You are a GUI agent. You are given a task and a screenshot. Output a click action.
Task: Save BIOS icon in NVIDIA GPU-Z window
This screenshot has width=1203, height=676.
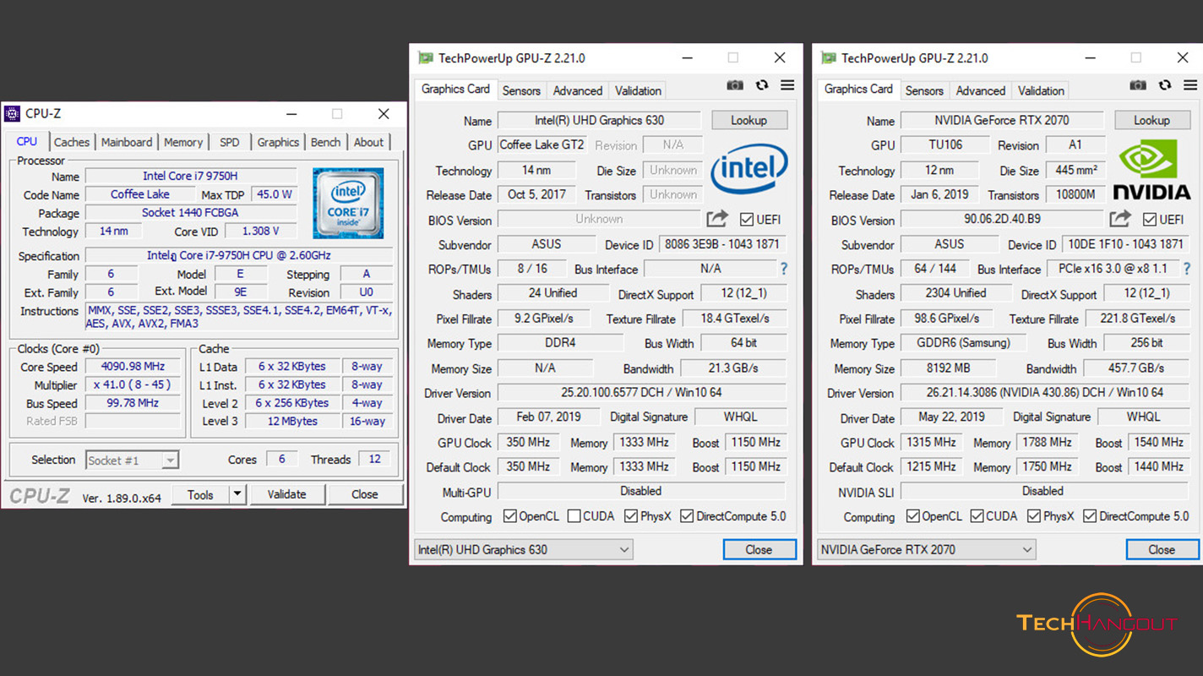pyautogui.click(x=1120, y=219)
